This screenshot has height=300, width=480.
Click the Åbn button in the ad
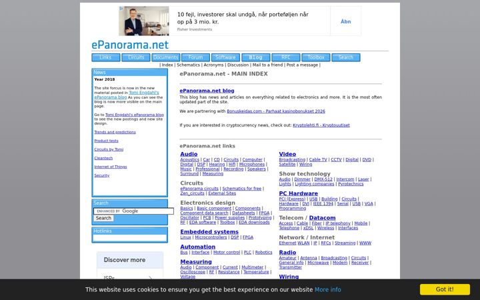point(345,21)
